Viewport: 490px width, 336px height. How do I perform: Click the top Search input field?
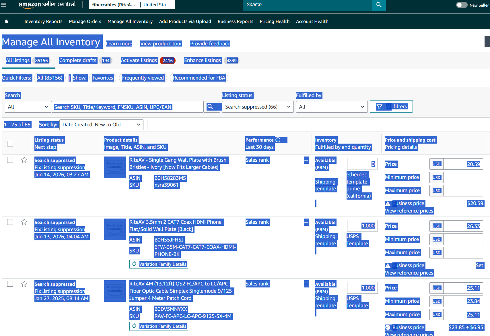pyautogui.click(x=307, y=5)
